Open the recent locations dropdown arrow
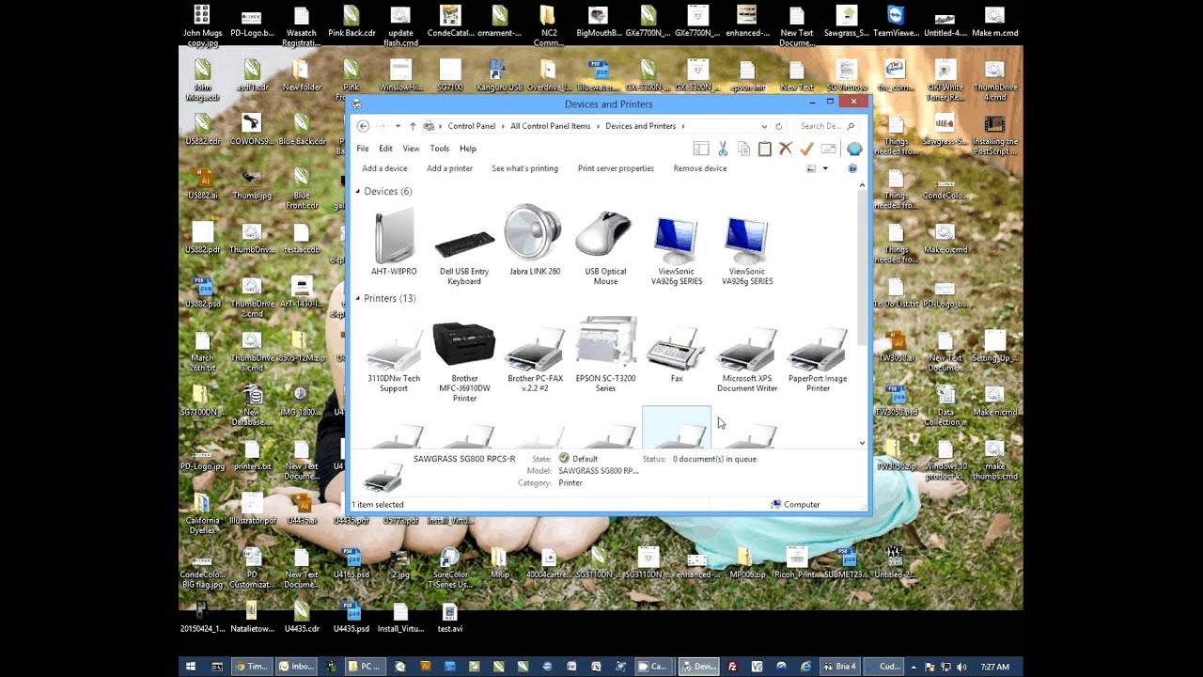Screen dimensions: 1203x677 398,126
